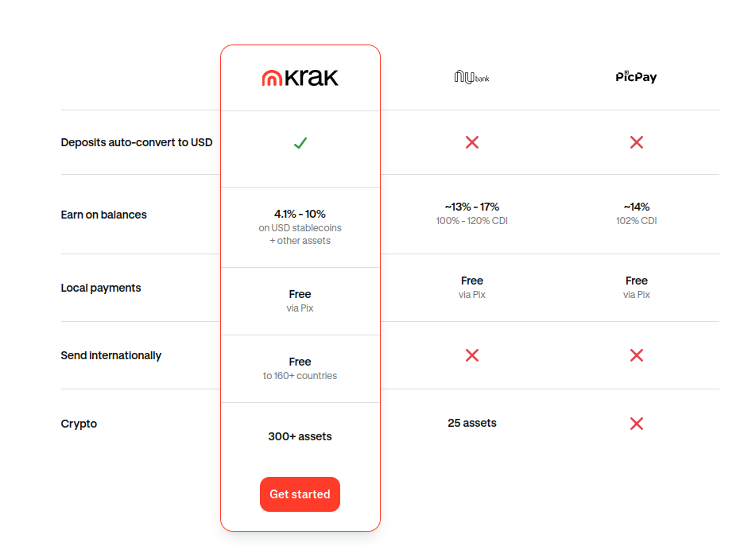Viewport: 744px width, 546px height.
Task: Click the '102% CDI' text
Action: [636, 221]
